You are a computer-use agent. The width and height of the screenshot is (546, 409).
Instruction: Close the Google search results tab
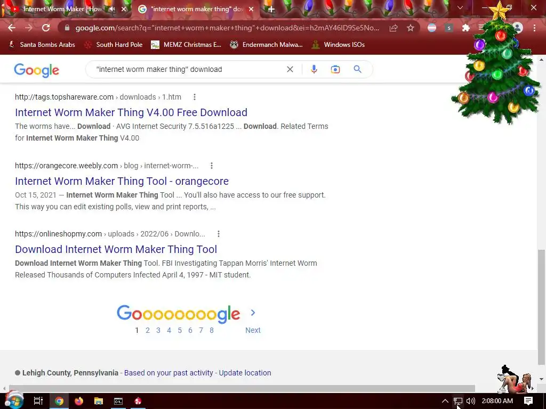(x=251, y=9)
